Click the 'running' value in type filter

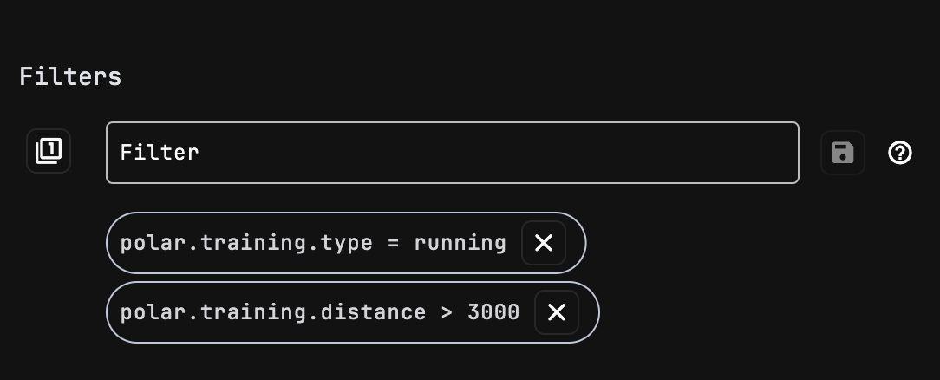click(x=460, y=243)
